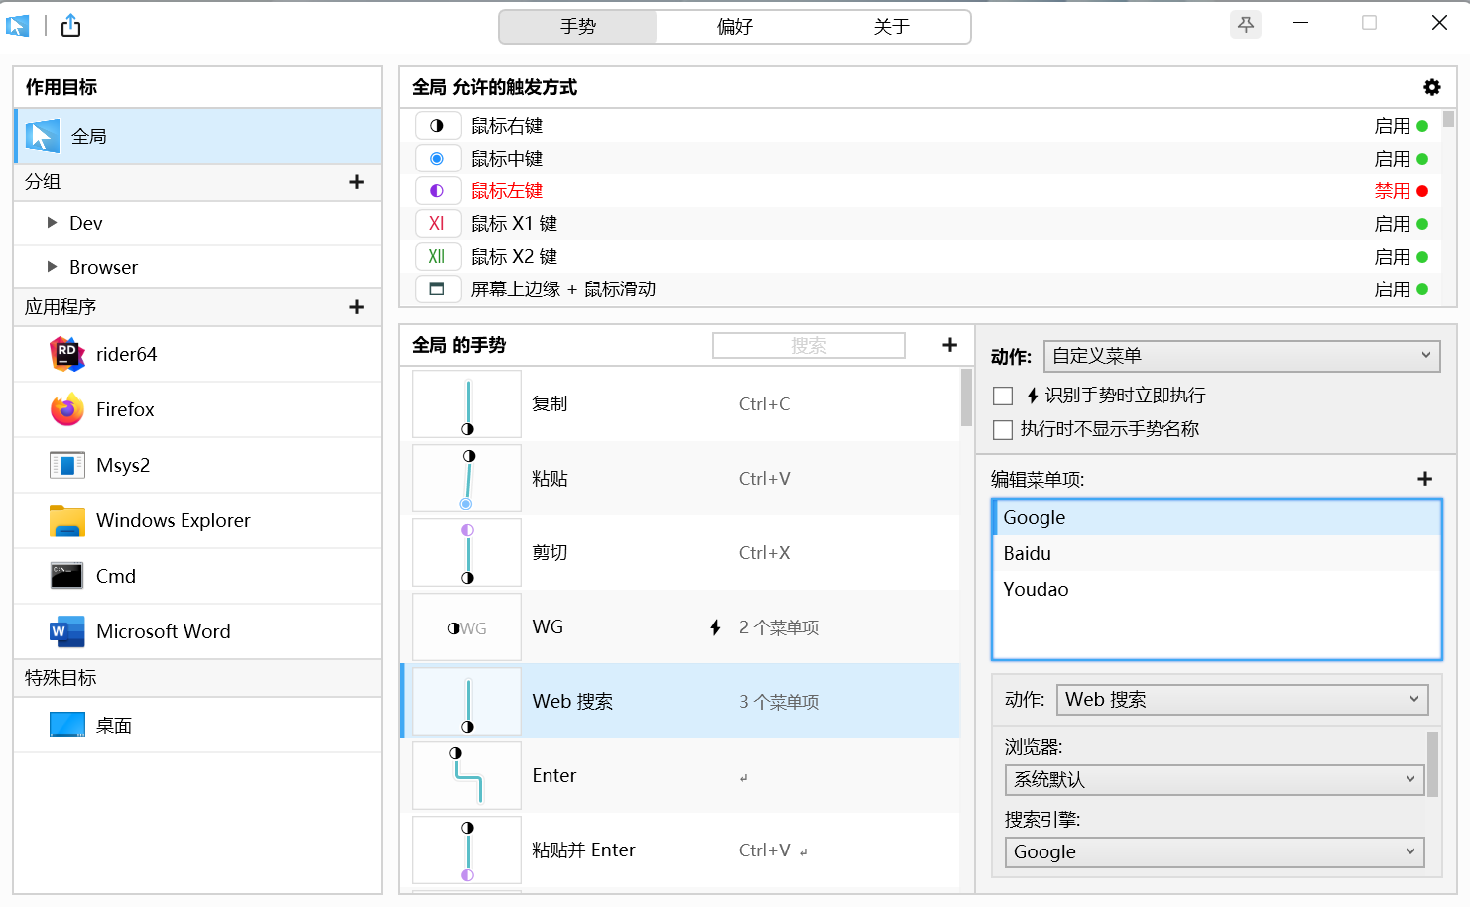
Task: Click the Windows Explorer folder icon
Action: pyautogui.click(x=67, y=520)
